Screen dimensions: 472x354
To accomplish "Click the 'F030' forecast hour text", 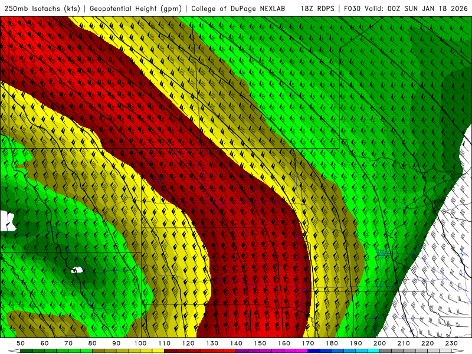I will coord(352,9).
